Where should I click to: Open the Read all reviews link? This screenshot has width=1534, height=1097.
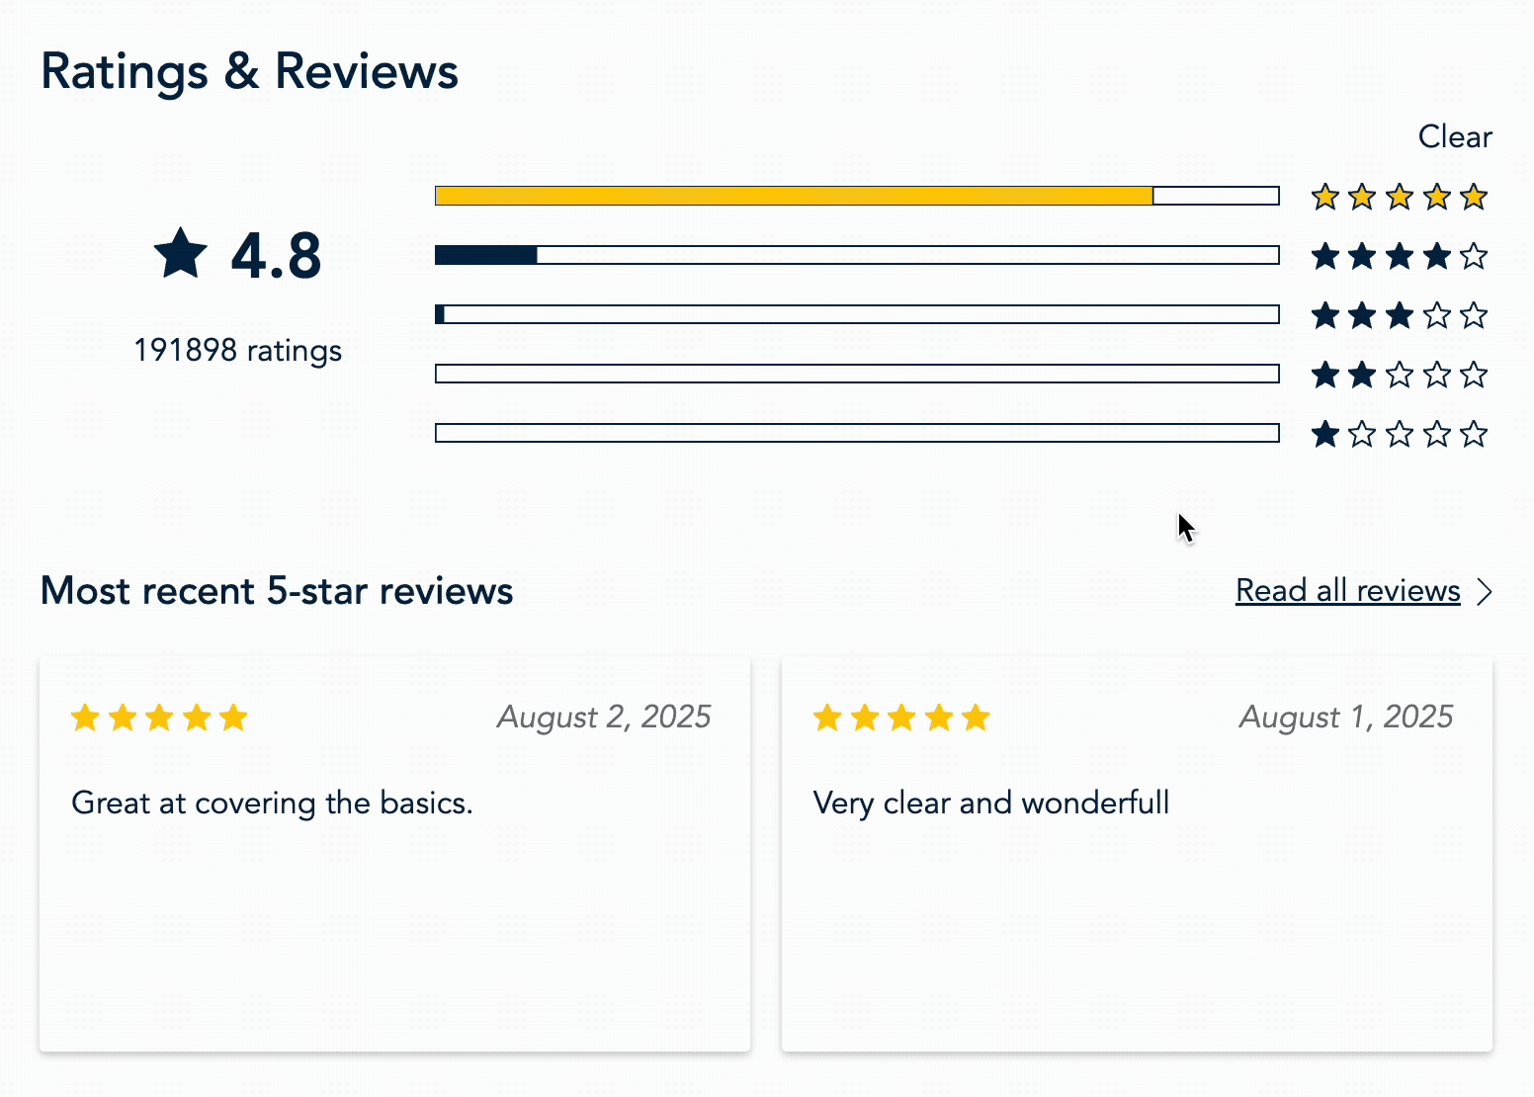[1348, 591]
